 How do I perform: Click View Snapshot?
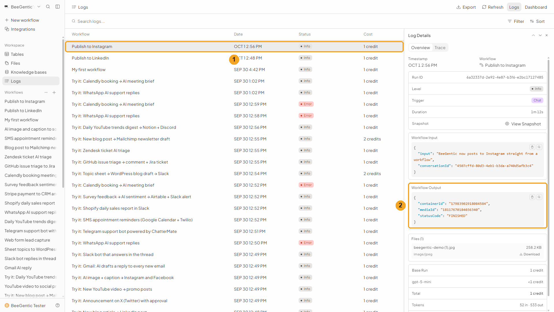coord(523,124)
